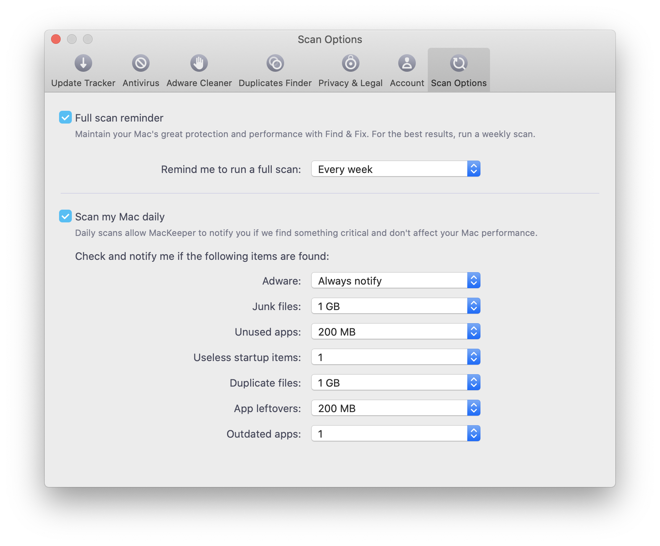Screen dimensions: 660x546
Task: Click the 'Adware:' label
Action: 282,281
